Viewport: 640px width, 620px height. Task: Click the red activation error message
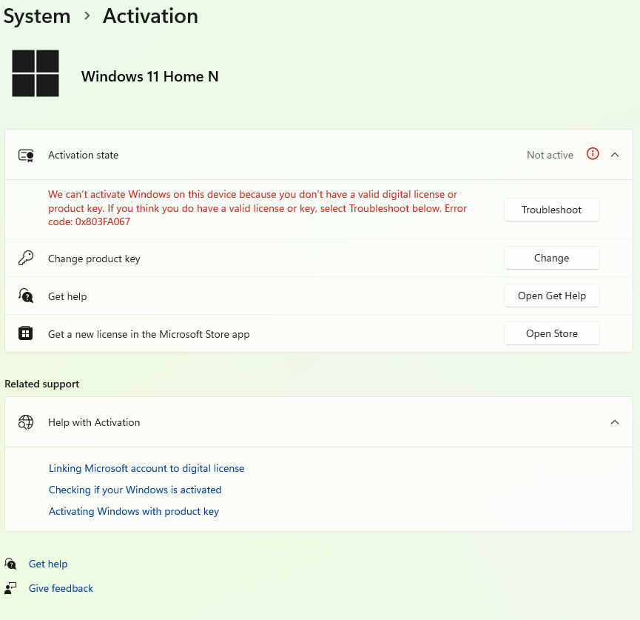click(257, 208)
